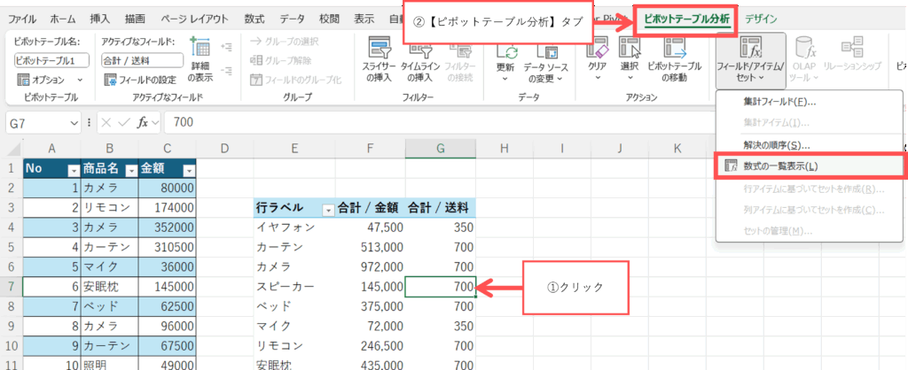Screen dimensions: 908x370
Task: Open the 行ラベル filter dropdown
Action: click(x=328, y=210)
